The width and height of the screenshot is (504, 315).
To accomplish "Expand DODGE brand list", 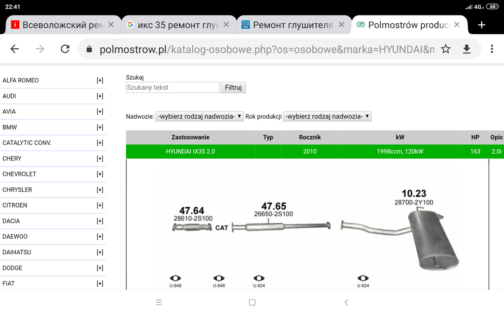I will [x=100, y=268].
